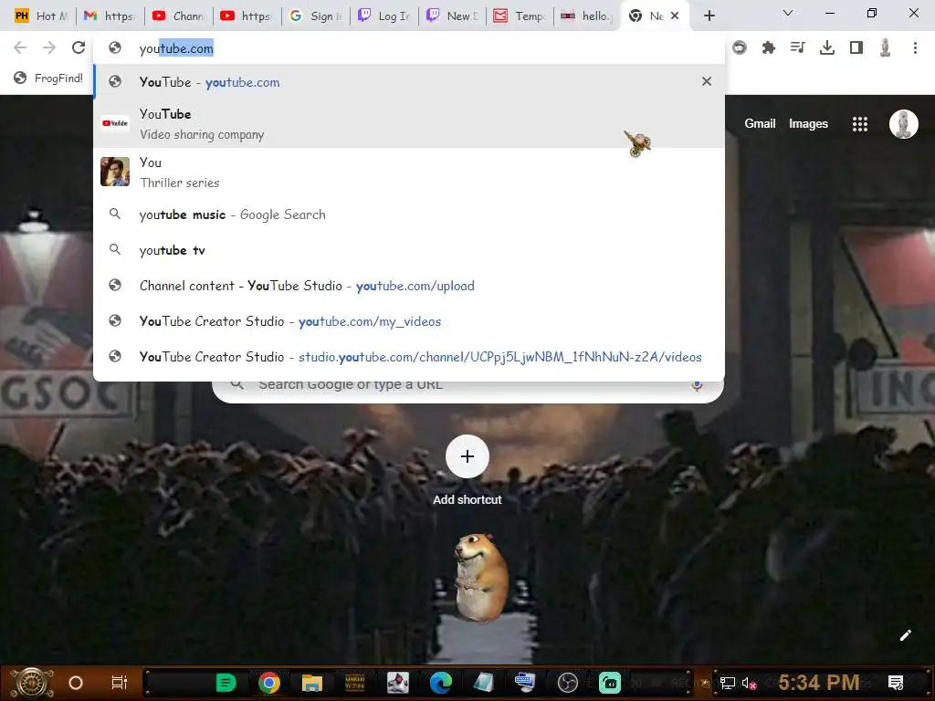
Task: Switch to the second YouTube https tab
Action: point(247,16)
